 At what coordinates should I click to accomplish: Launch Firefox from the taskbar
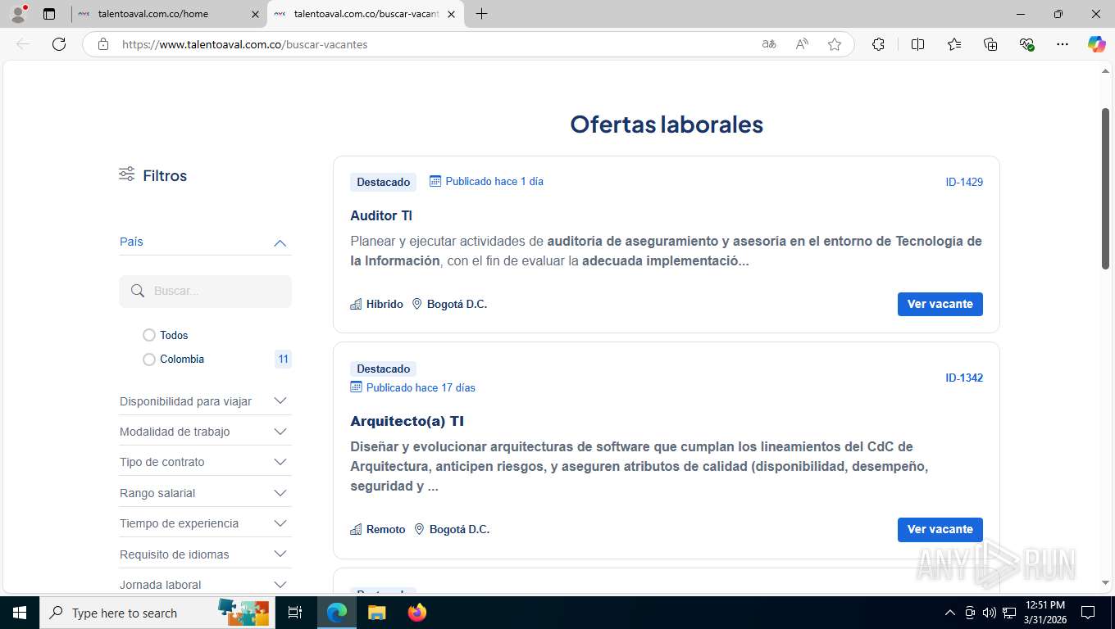(x=417, y=613)
